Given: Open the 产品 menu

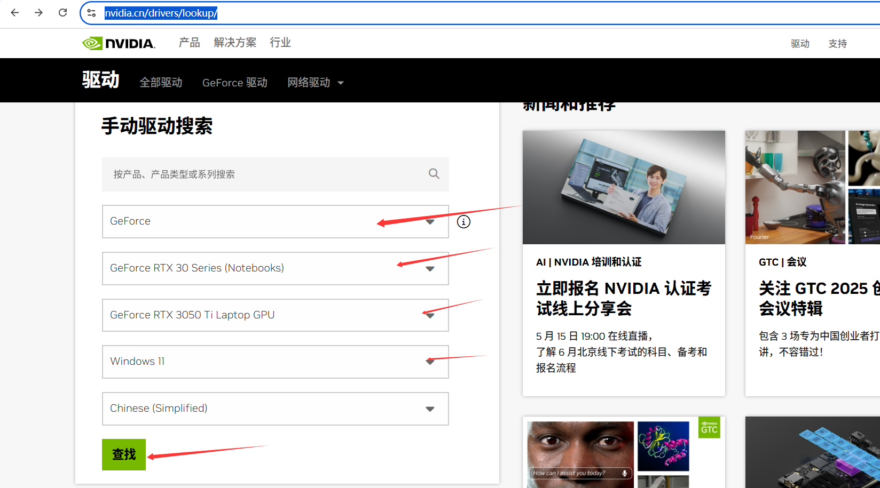Looking at the screenshot, I should tap(189, 43).
